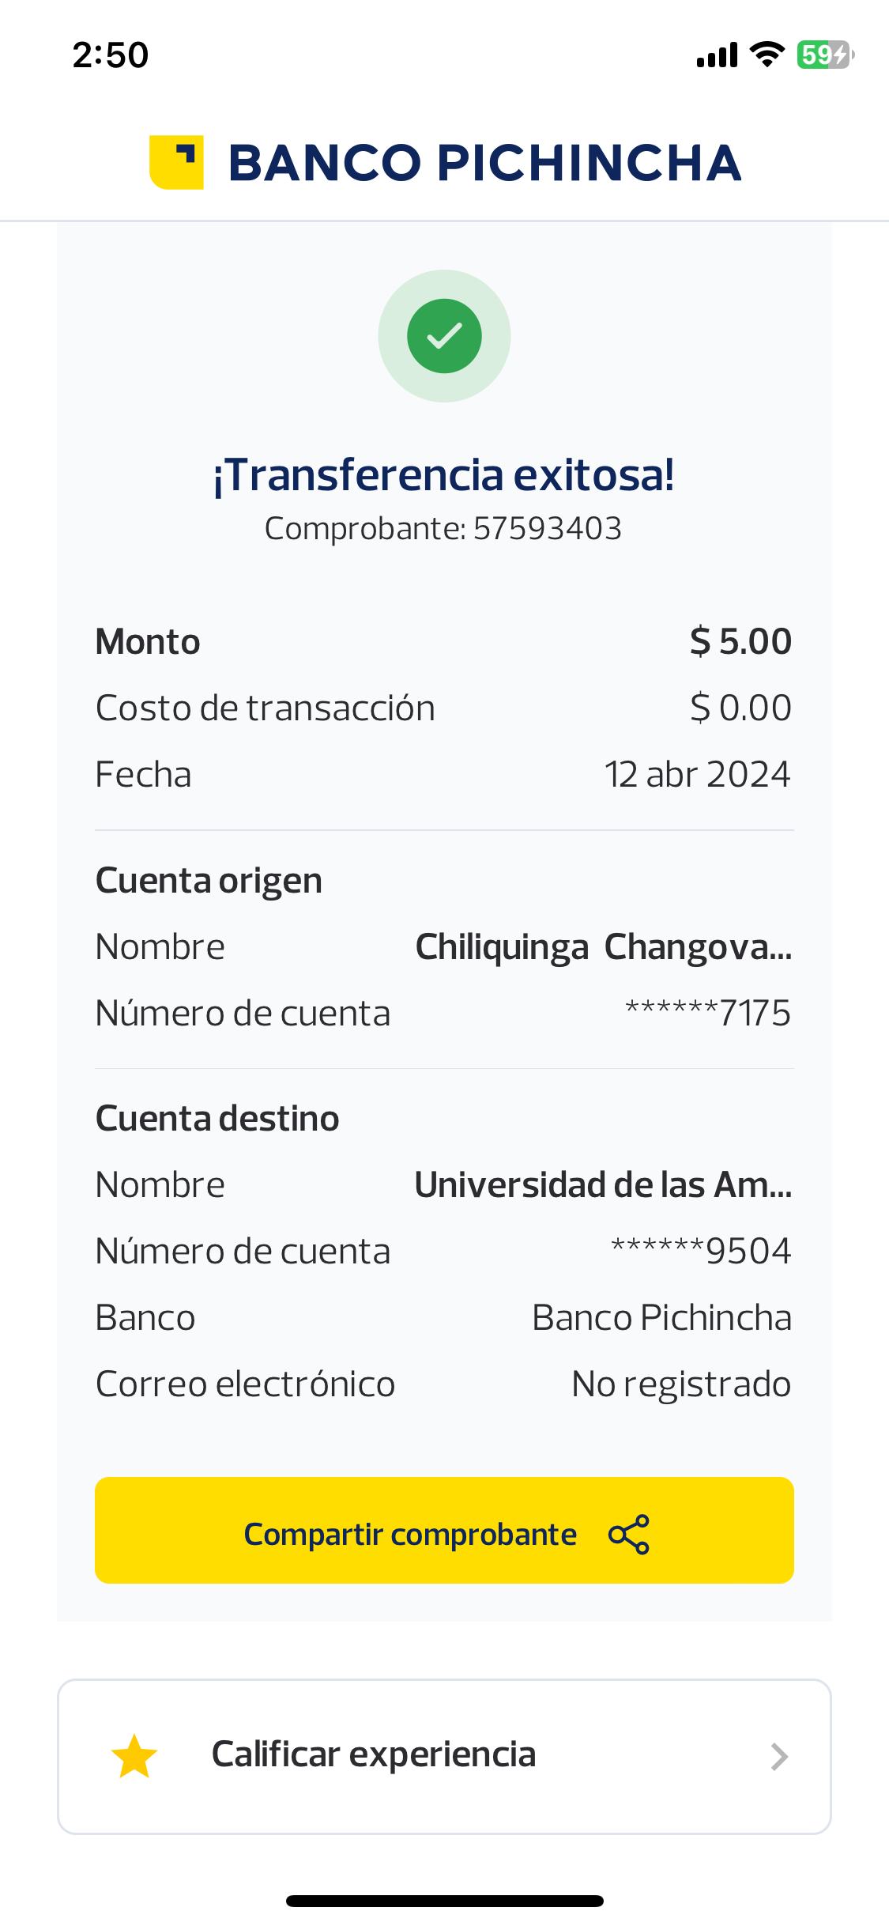Tap the origin account number ending 7175
The width and height of the screenshot is (889, 1926).
click(708, 1013)
